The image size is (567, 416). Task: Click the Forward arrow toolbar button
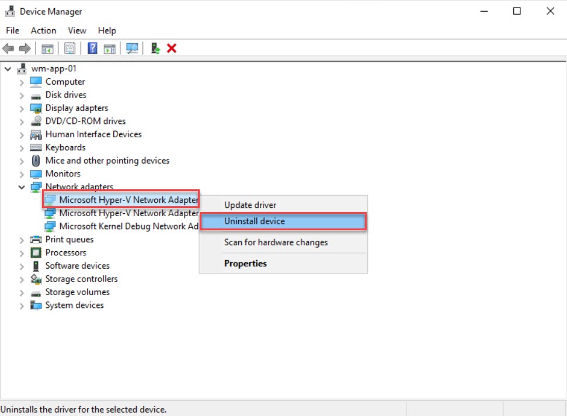click(25, 48)
